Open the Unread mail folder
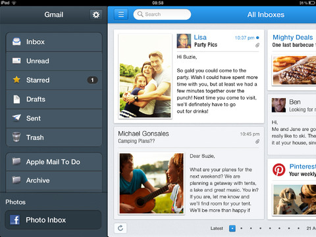The image size is (316, 237). pyautogui.click(x=54, y=61)
